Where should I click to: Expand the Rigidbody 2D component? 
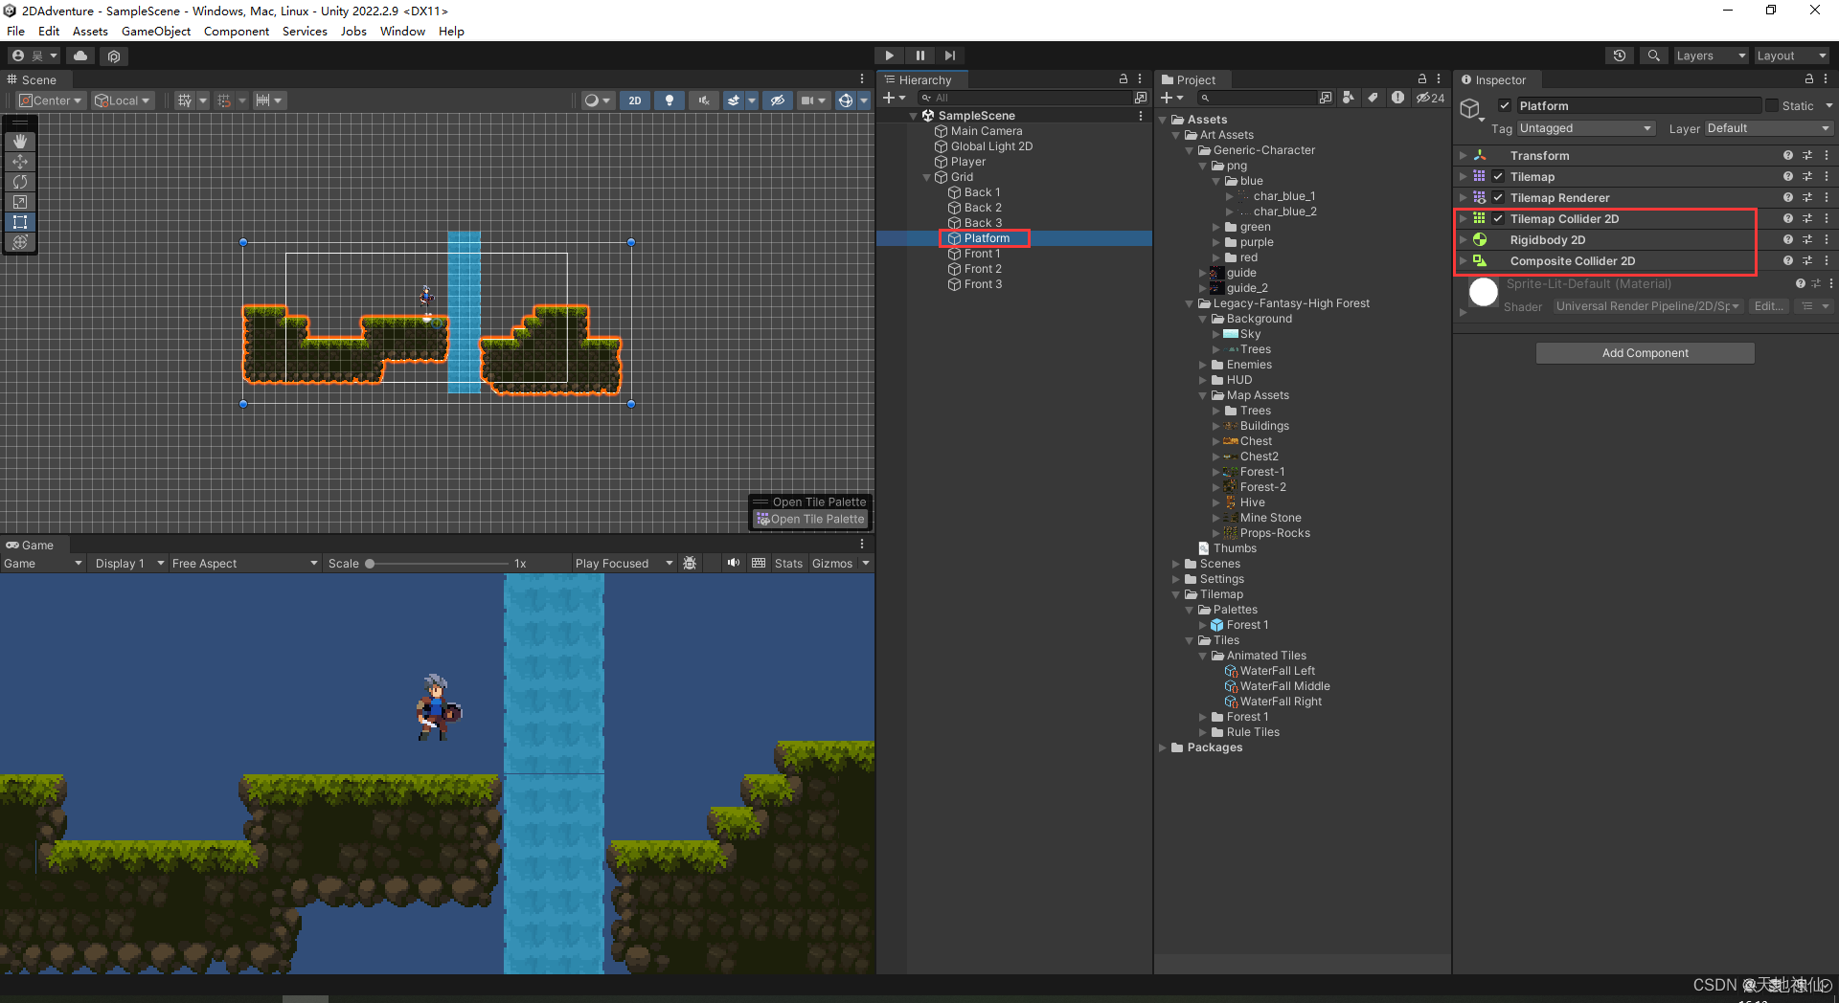pyautogui.click(x=1463, y=239)
